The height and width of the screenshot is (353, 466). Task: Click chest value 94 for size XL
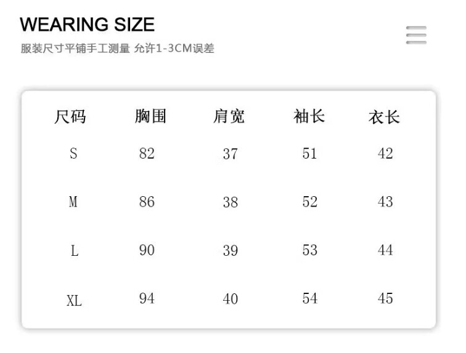[x=147, y=298]
